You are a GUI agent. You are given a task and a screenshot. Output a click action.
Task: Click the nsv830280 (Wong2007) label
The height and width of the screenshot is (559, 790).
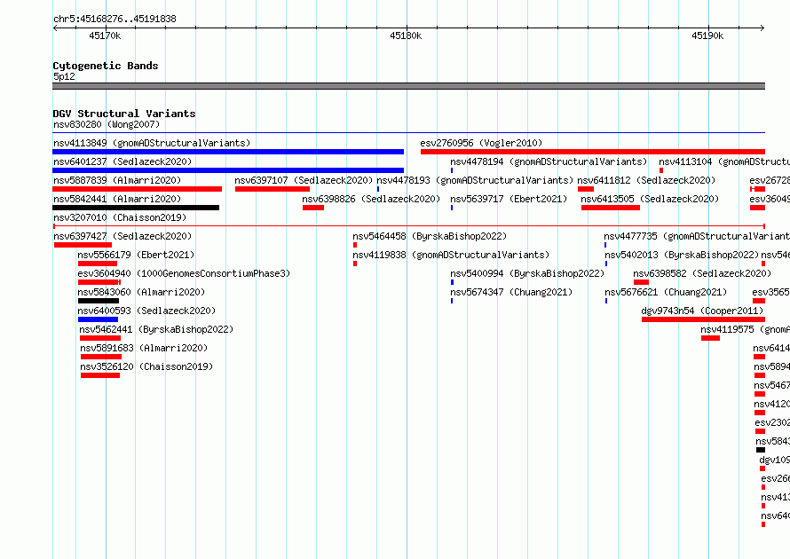[107, 124]
